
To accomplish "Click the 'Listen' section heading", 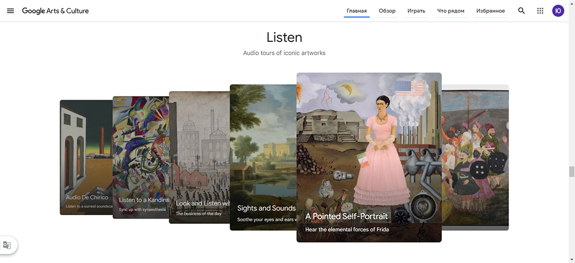I will click(x=284, y=37).
